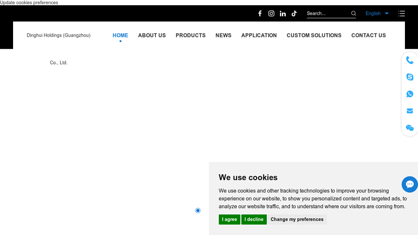Viewport: 418px width, 235px height.
Task: Select the blue carousel radio indicator
Action: coord(198,210)
